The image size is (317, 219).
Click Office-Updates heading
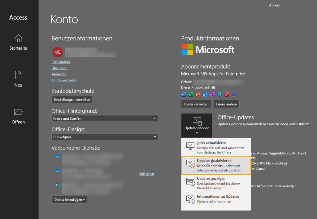click(x=236, y=117)
